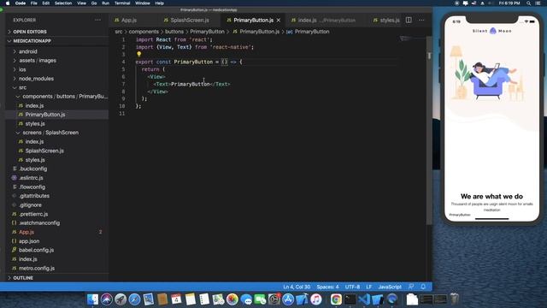The height and width of the screenshot is (308, 547).
Task: Expand the node_modules folder
Action: pos(57,79)
